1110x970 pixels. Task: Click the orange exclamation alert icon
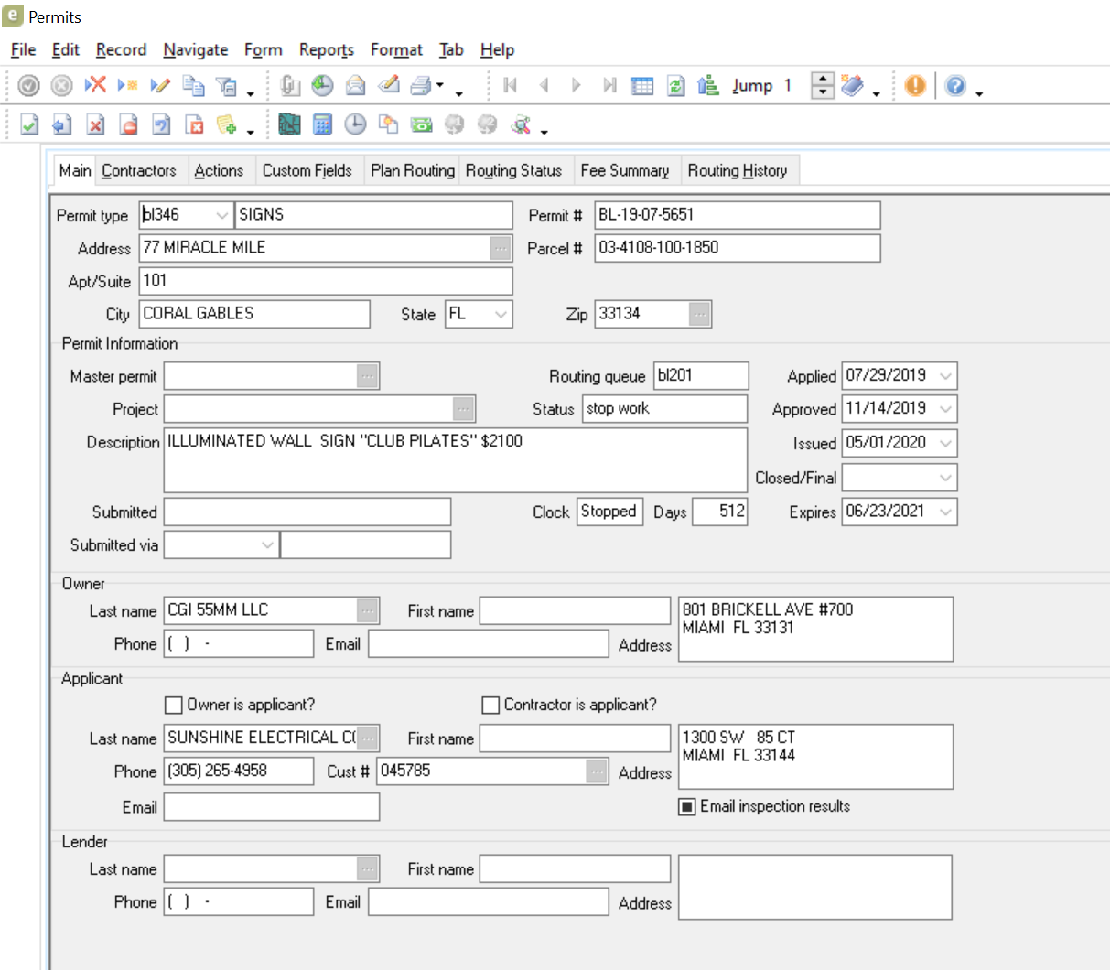[x=914, y=85]
